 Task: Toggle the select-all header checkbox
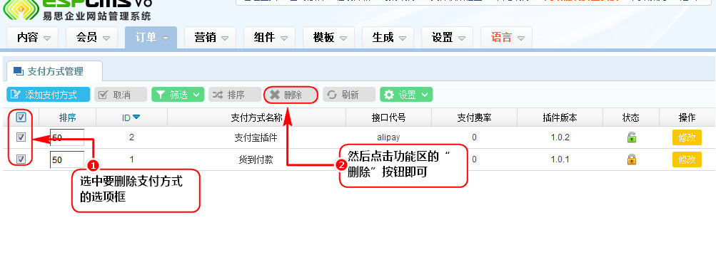(x=21, y=117)
